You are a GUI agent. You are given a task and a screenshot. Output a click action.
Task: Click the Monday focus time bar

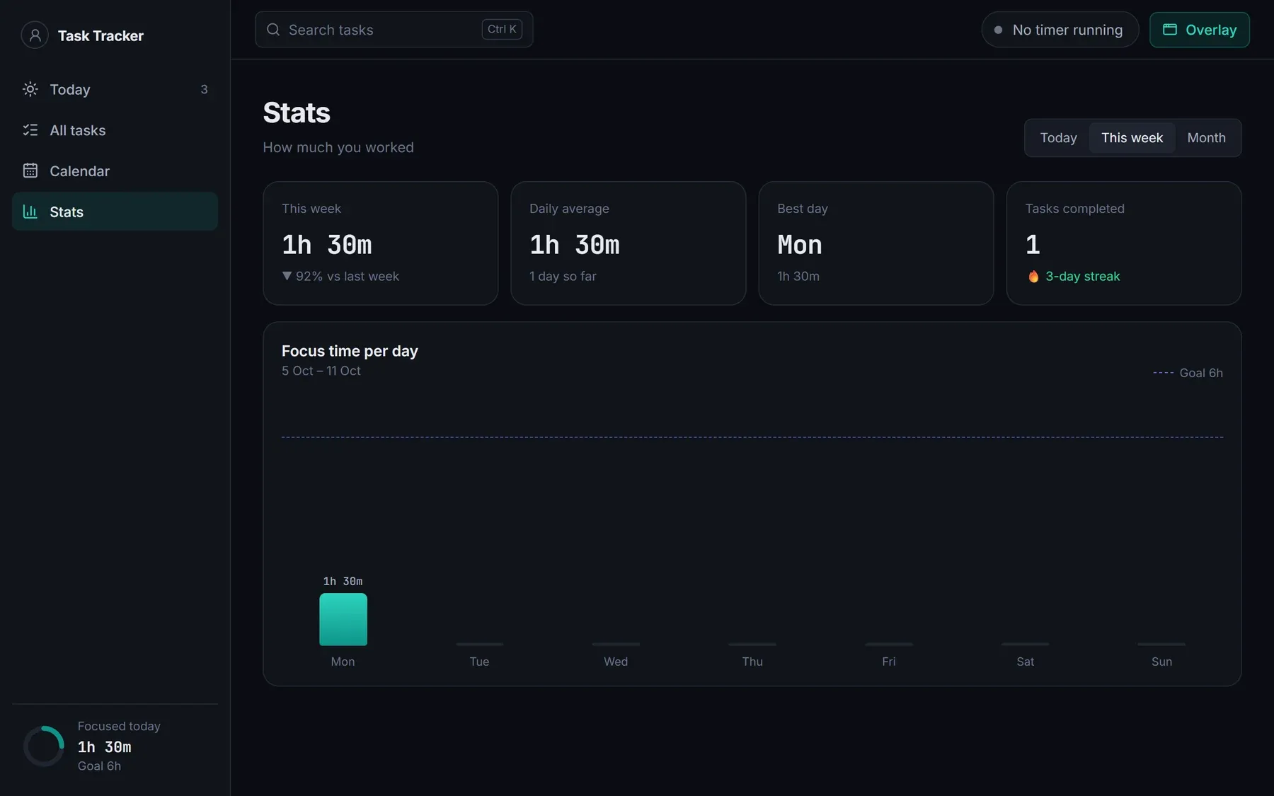(x=343, y=619)
